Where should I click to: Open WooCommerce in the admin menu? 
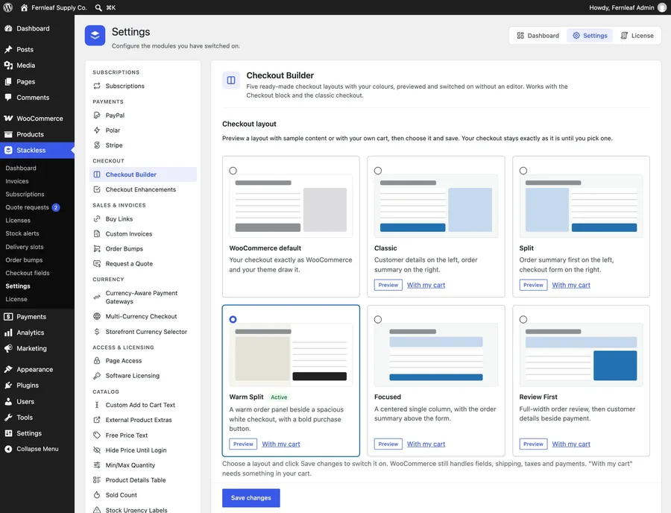[x=37, y=119]
